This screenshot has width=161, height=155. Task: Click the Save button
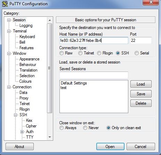[141, 94]
